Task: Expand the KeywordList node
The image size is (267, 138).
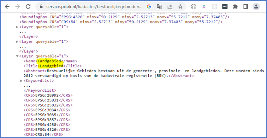Action: (x=21, y=81)
